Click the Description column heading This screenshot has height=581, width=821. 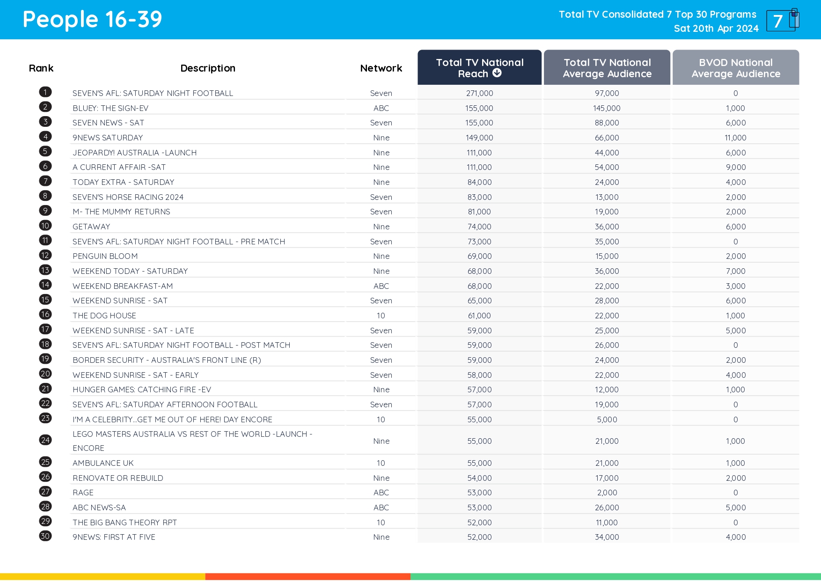[x=208, y=68]
